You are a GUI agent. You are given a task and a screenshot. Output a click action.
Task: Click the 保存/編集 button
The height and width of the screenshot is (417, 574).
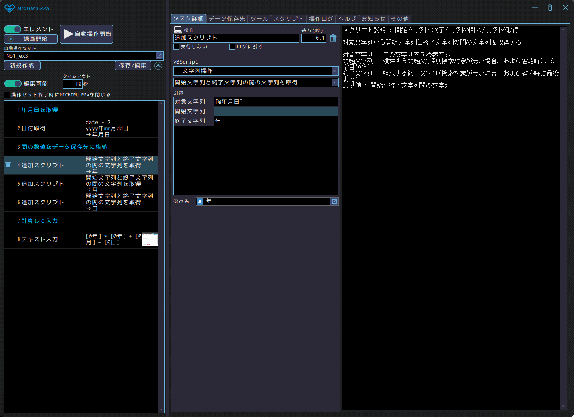[132, 66]
